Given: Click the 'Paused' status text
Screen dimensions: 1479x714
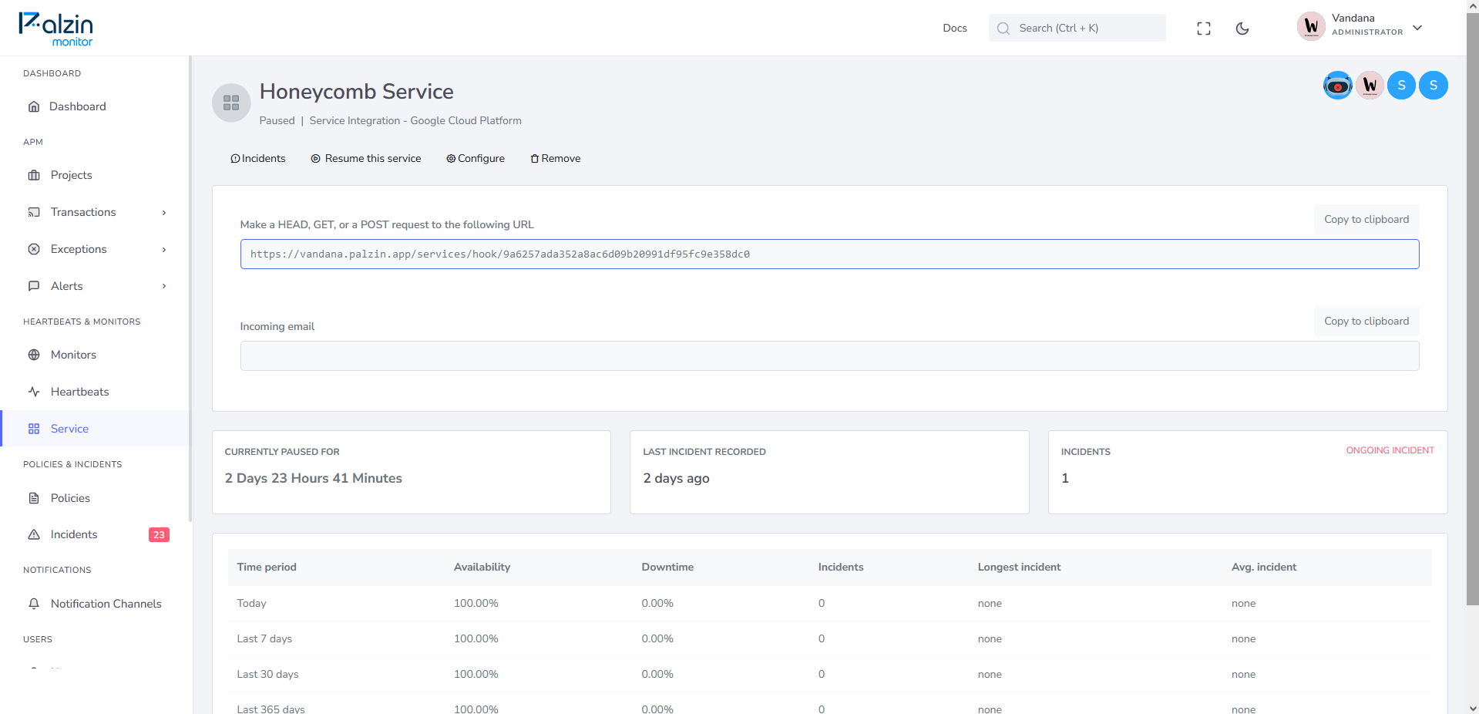Looking at the screenshot, I should [x=277, y=120].
